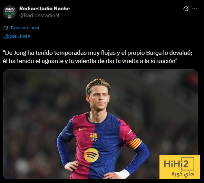Click the Arabic text under HiHi2
The image size is (204, 183).
pyautogui.click(x=183, y=174)
